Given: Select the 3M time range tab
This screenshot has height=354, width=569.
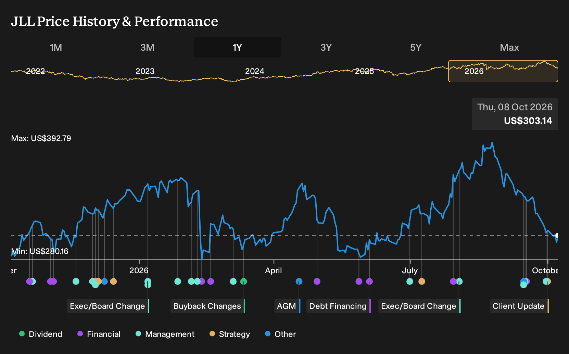Looking at the screenshot, I should 147,47.
